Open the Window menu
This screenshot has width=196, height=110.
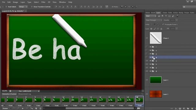62,2
